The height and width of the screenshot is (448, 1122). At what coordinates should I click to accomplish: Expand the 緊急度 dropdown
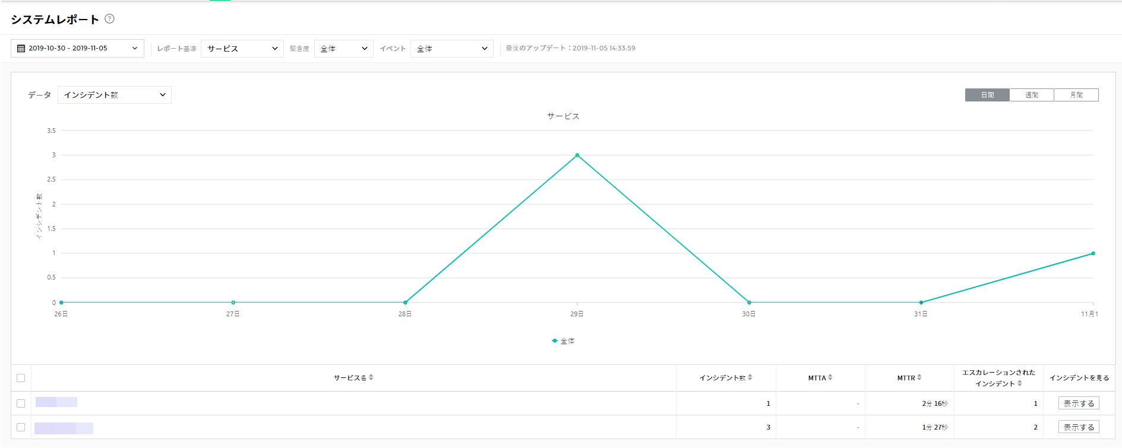point(343,49)
